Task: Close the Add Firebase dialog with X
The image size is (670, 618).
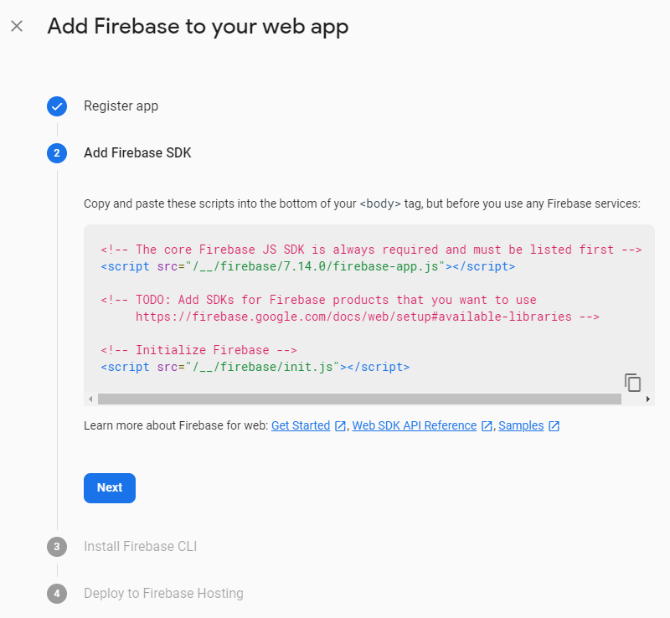Action: [17, 26]
